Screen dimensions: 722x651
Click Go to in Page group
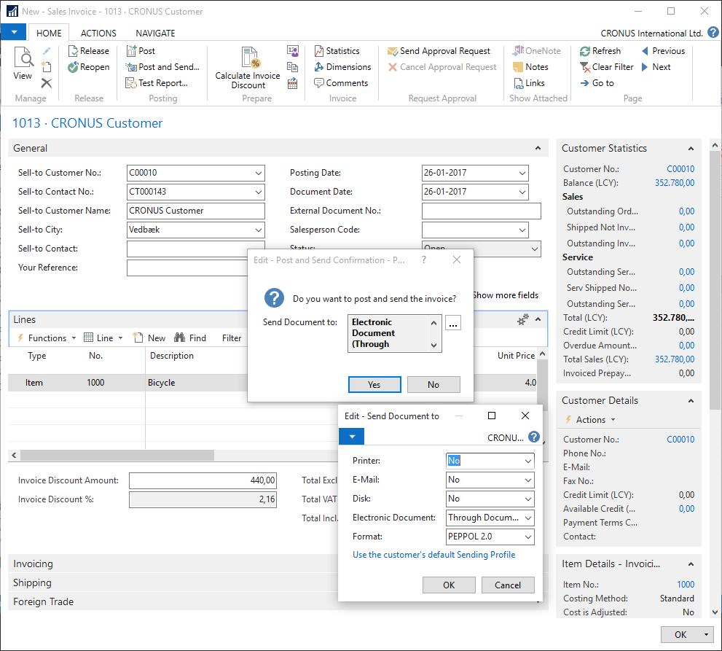point(597,83)
